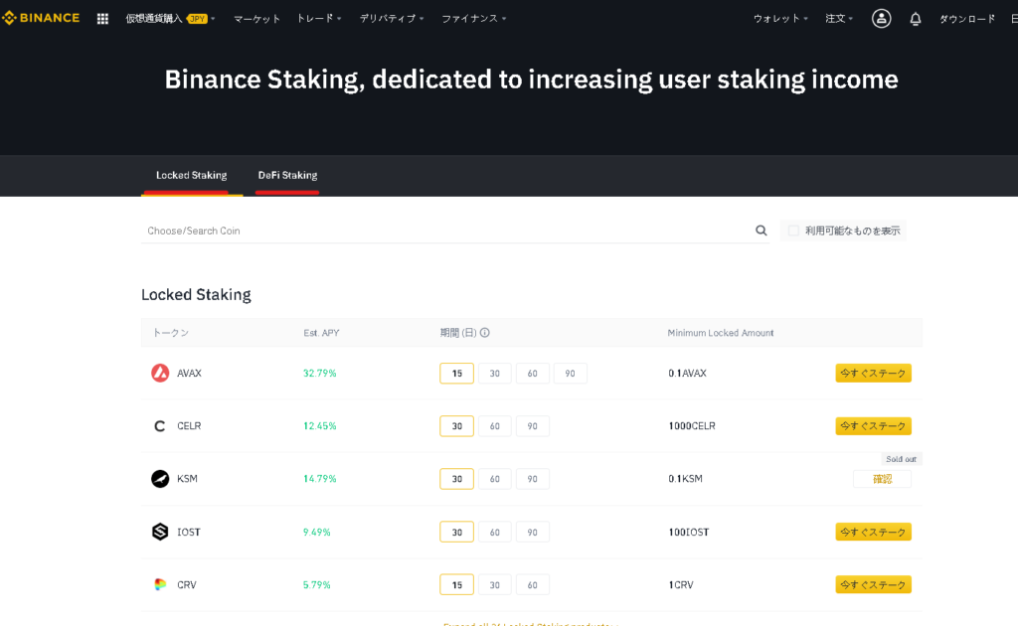Screen dimensions: 1018x626
Task: Open the Binance logo home link
Action: point(41,18)
